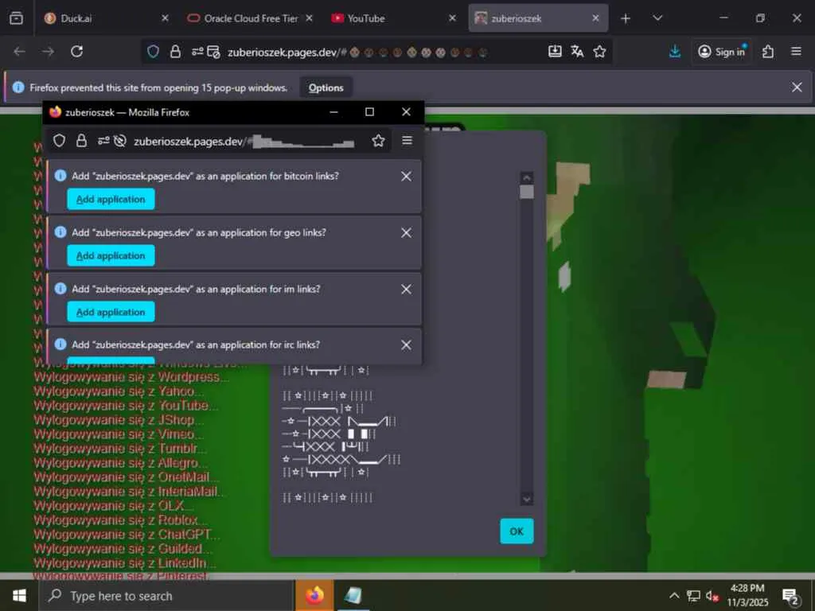This screenshot has height=611, width=815.
Task: Open hamburger menu in popup window
Action: tap(407, 140)
